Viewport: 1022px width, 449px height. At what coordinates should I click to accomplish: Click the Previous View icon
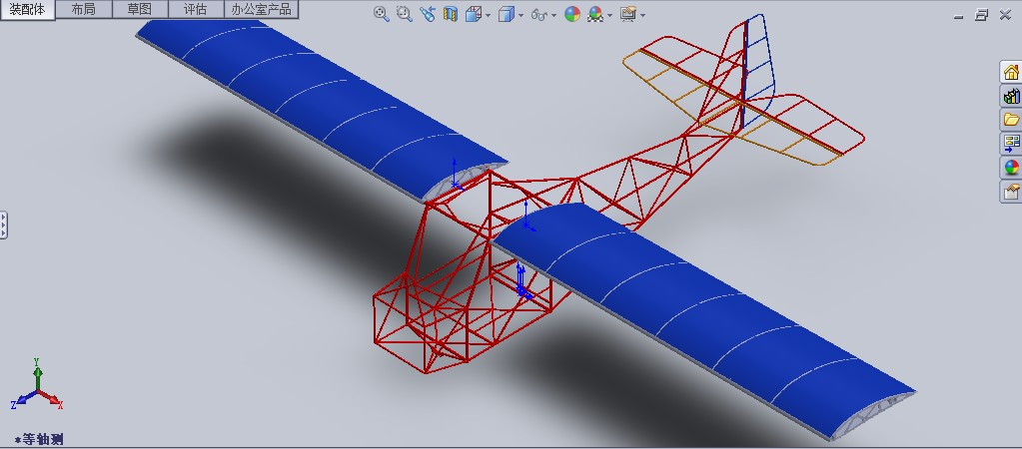point(427,14)
